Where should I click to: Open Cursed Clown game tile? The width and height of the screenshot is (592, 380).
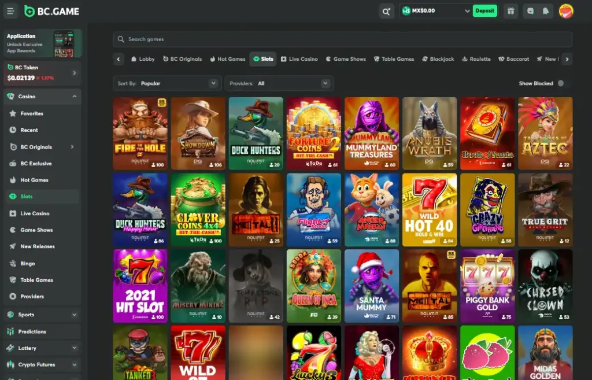click(x=545, y=286)
